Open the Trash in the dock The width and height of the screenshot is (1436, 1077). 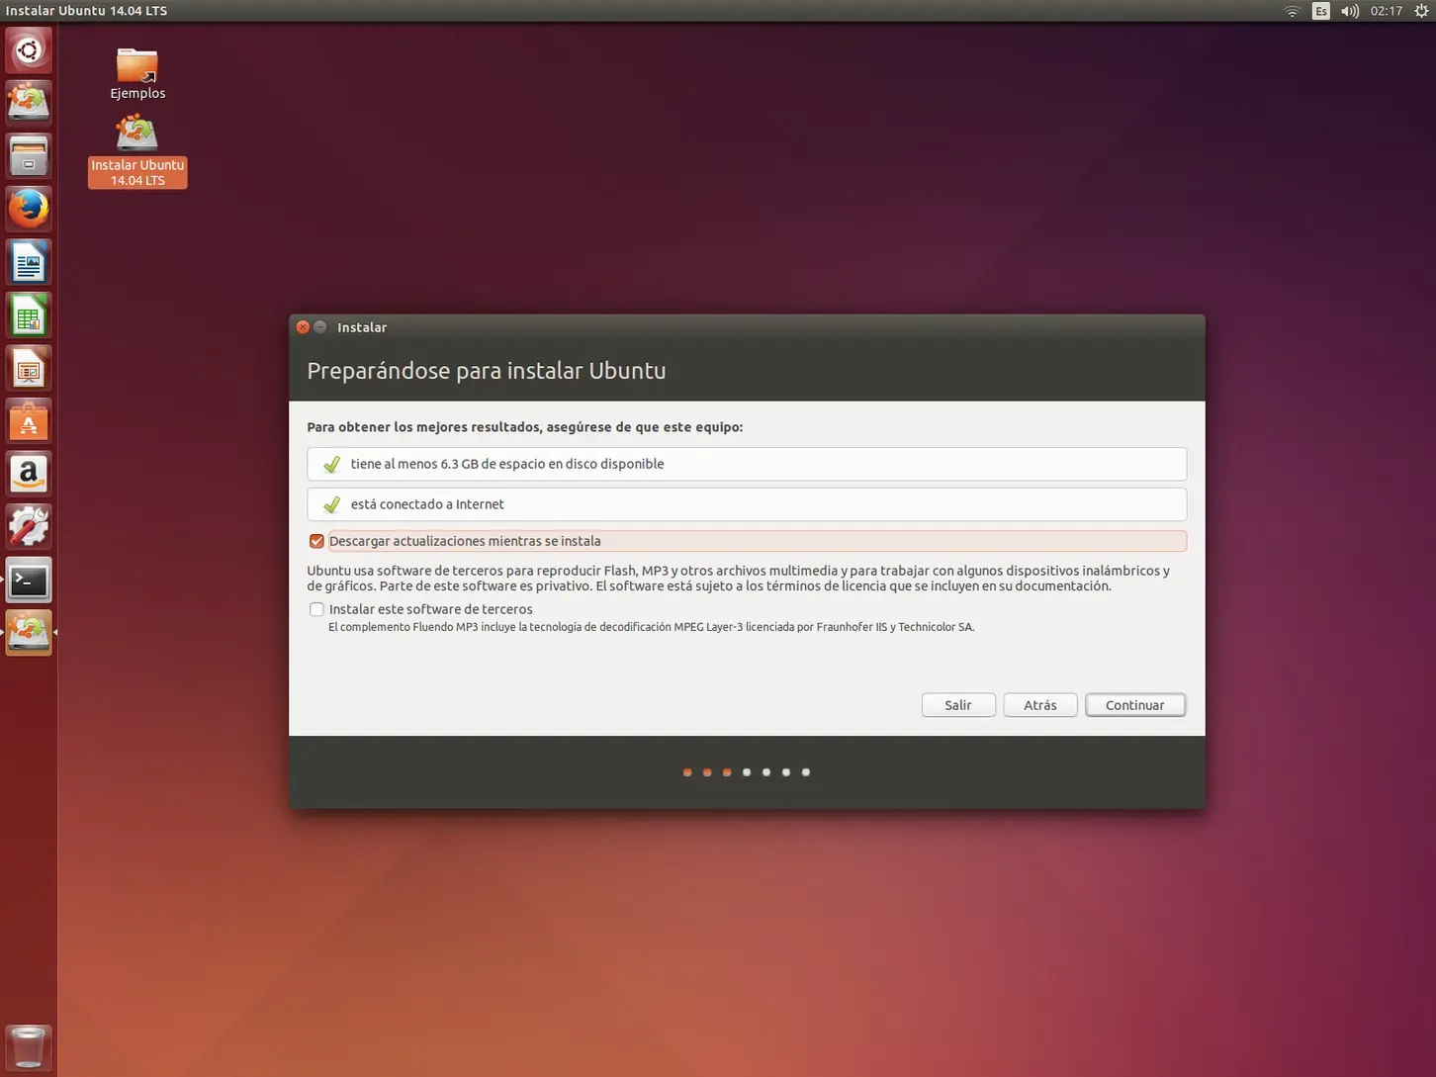[29, 1047]
